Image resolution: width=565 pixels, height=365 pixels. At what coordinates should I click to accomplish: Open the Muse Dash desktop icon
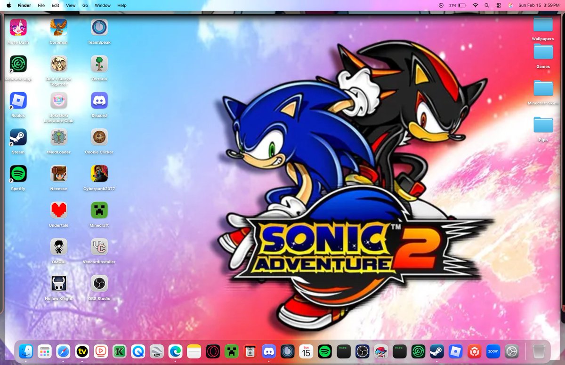(x=18, y=27)
